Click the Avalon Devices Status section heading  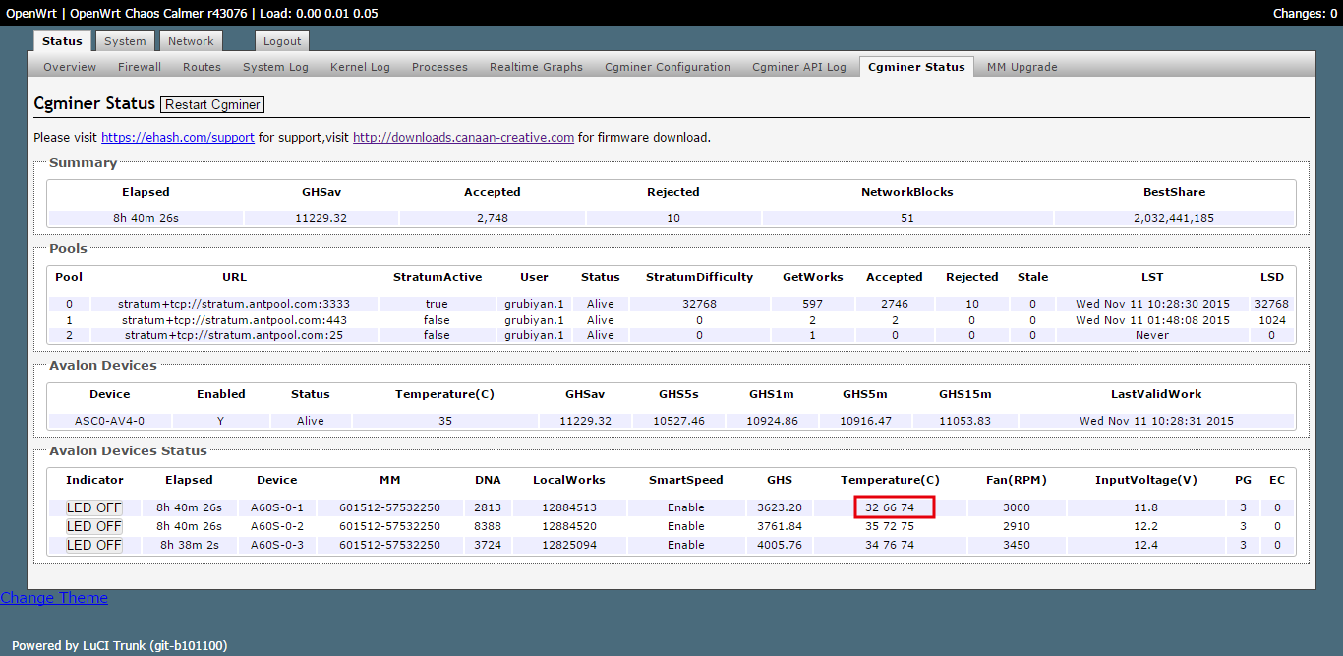point(128,451)
